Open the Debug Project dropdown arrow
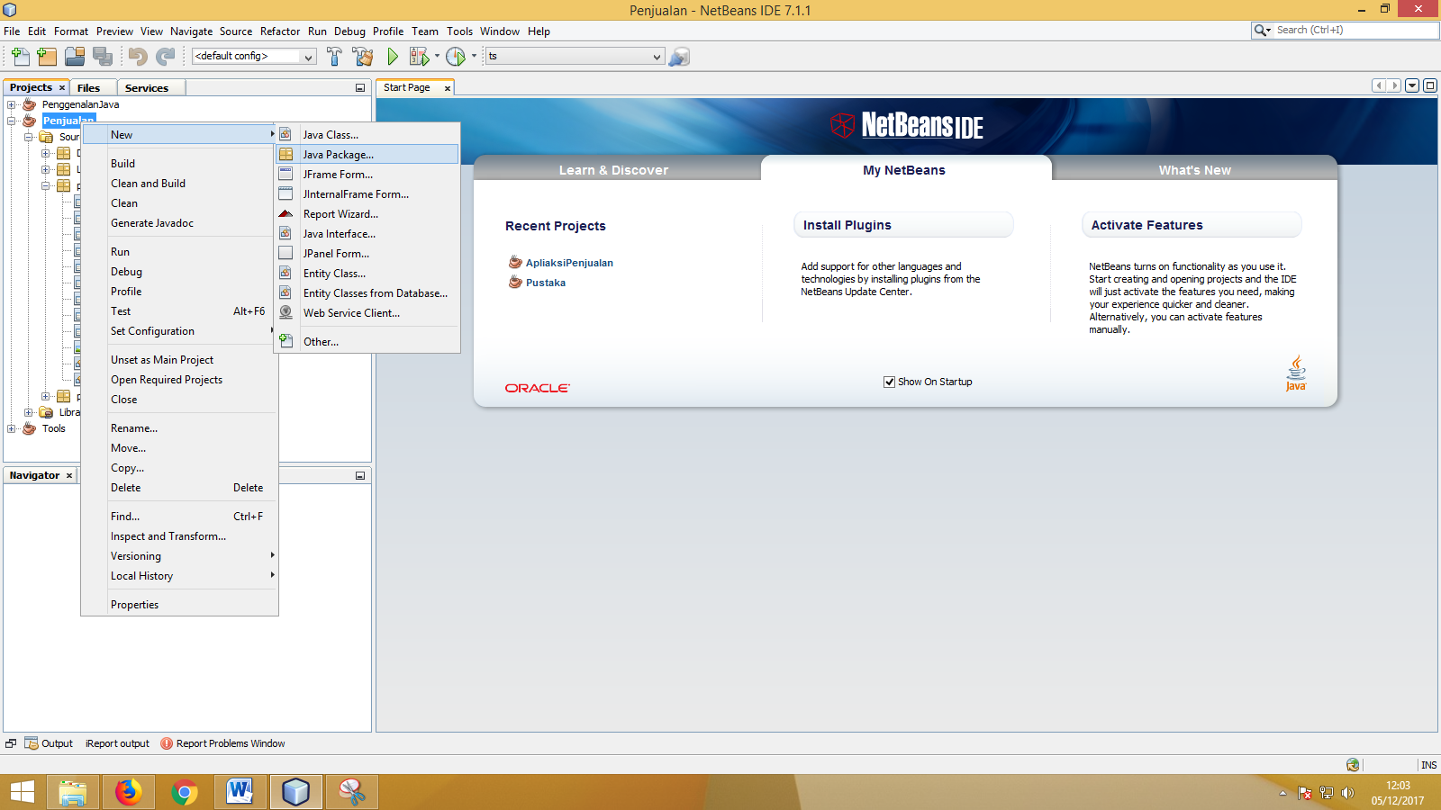The height and width of the screenshot is (810, 1441). coord(438,56)
